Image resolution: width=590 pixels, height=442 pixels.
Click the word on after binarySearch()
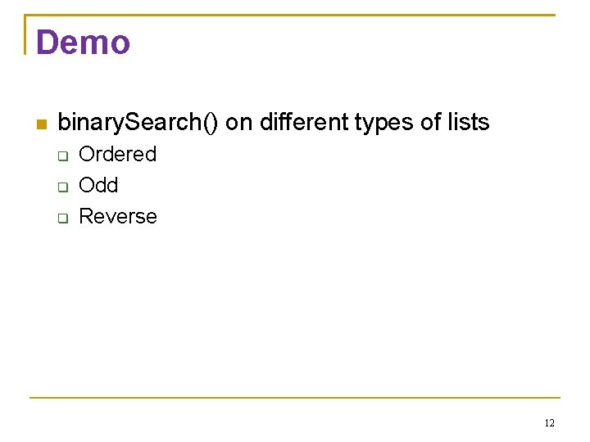coord(238,124)
